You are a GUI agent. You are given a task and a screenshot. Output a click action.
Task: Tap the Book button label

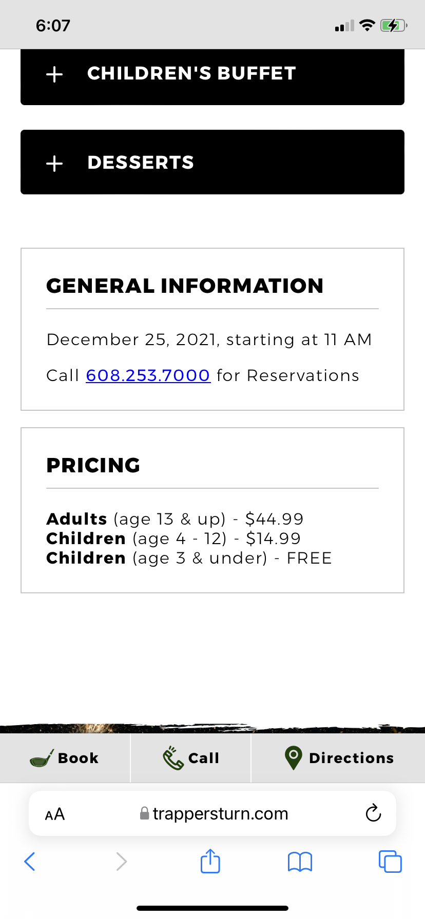pyautogui.click(x=78, y=758)
